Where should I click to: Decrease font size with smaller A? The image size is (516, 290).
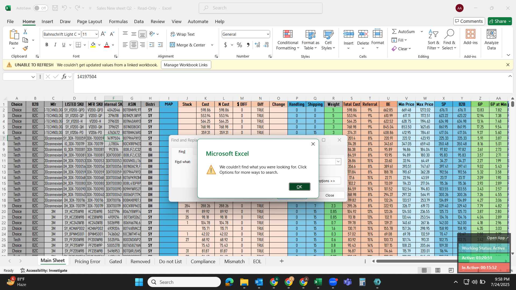pos(112,34)
